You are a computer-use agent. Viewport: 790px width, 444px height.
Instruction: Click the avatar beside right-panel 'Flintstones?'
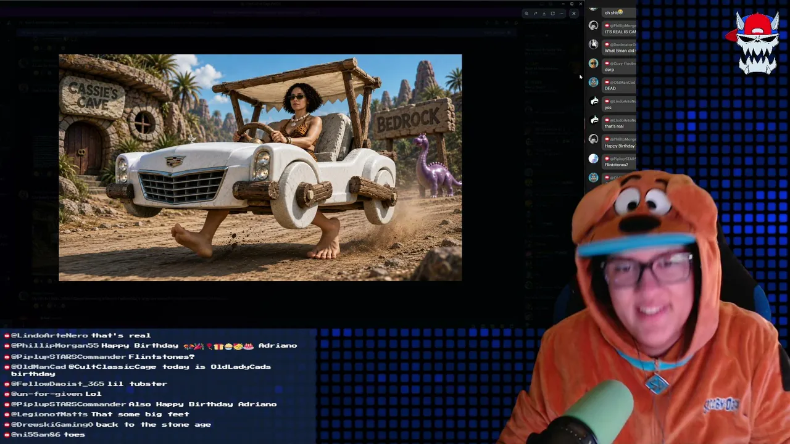[593, 158]
